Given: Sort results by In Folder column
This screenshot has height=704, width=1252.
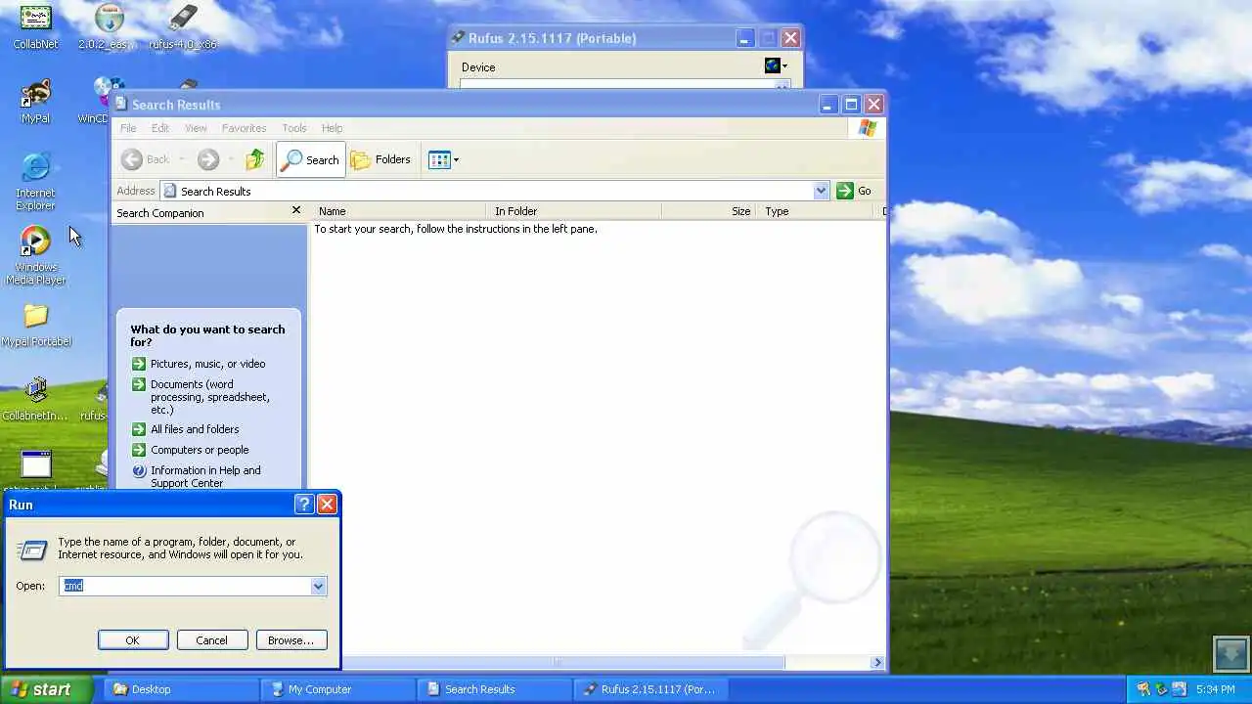Looking at the screenshot, I should 574,211.
